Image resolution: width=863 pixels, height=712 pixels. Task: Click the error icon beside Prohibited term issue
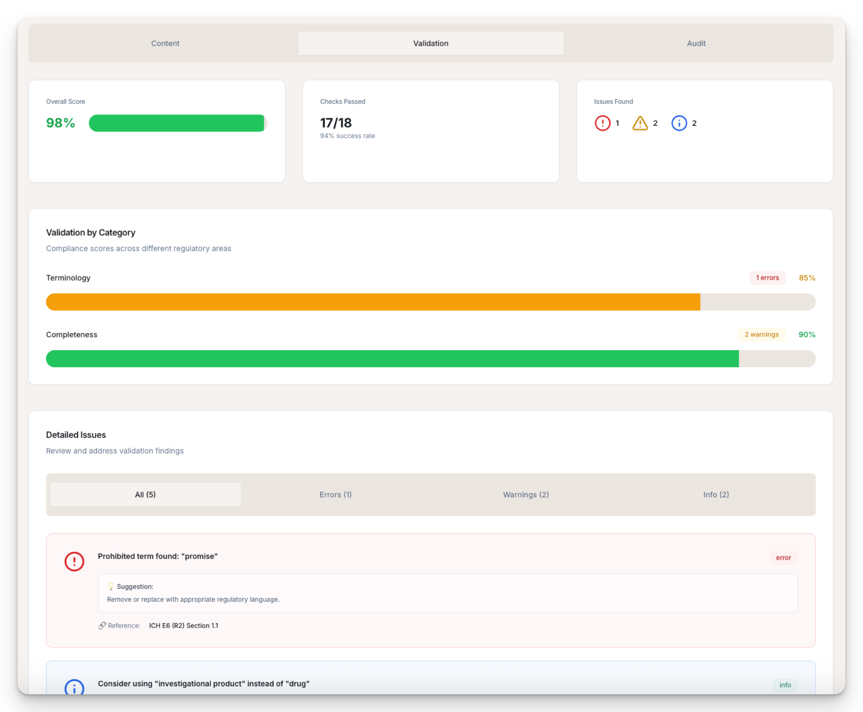click(74, 561)
